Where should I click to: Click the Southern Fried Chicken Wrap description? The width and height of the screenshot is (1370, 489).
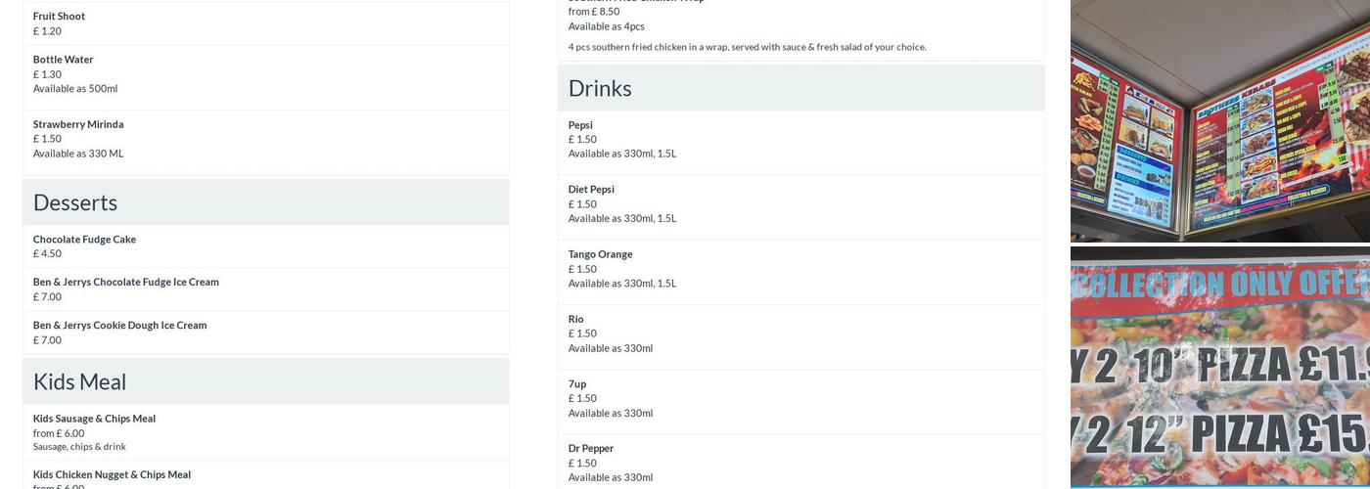pyautogui.click(x=747, y=47)
